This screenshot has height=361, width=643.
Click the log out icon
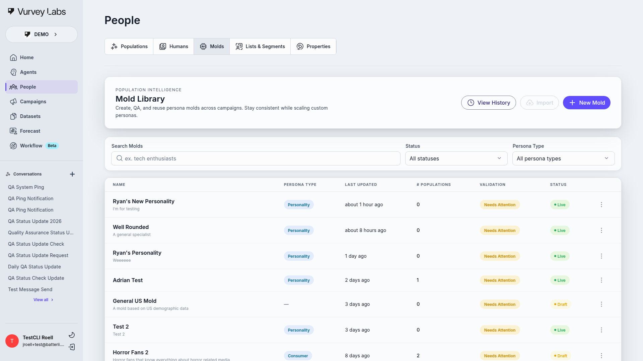(72, 347)
